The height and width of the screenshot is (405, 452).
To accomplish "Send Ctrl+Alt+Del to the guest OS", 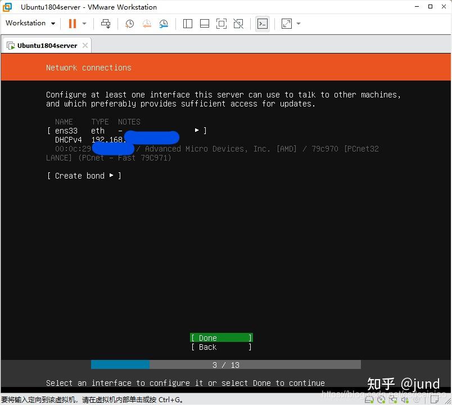I will 105,23.
